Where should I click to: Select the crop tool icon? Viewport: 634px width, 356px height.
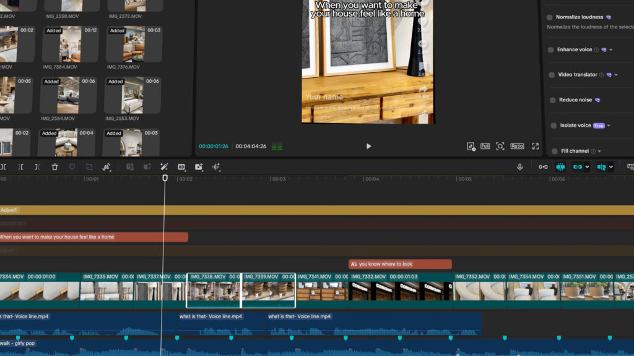pyautogui.click(x=89, y=167)
